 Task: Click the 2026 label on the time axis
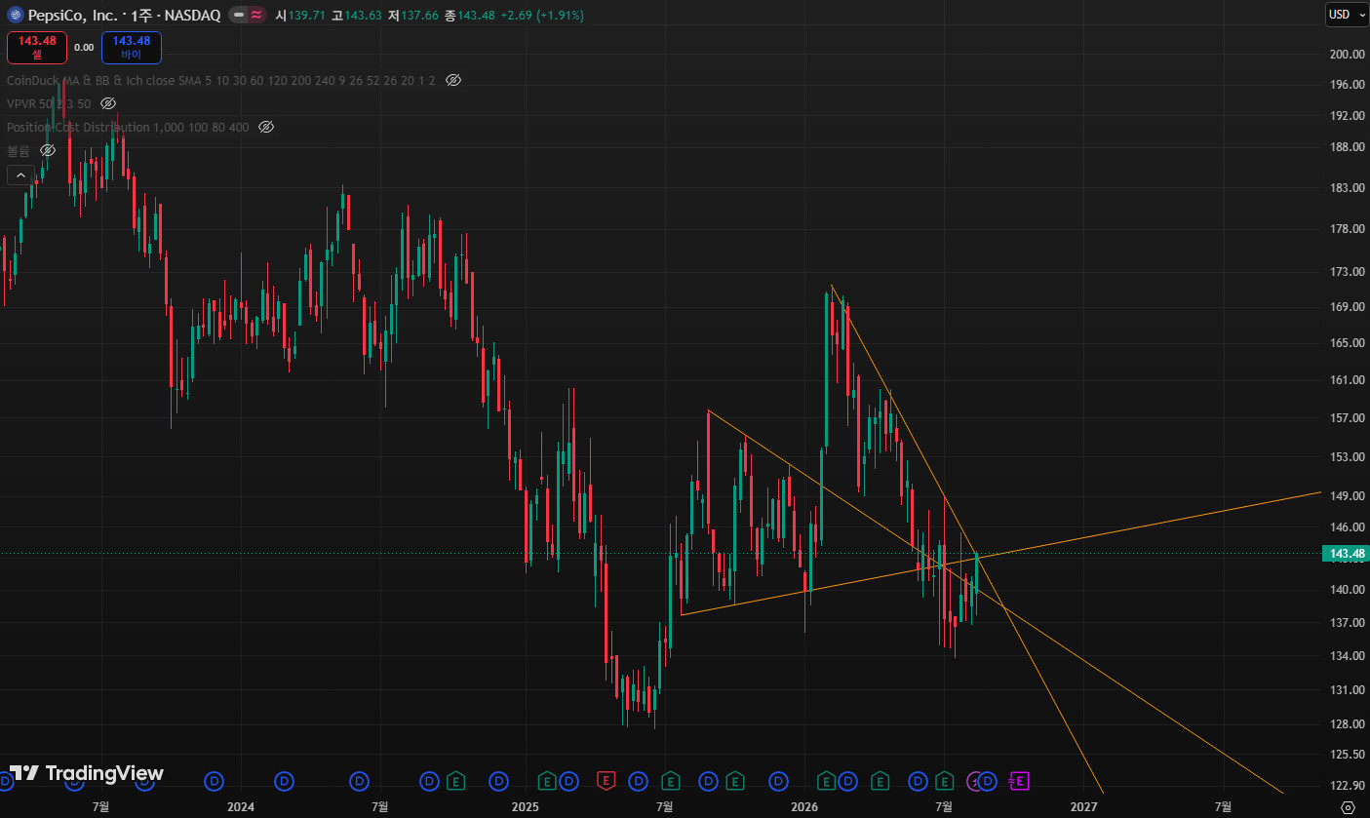tap(804, 806)
